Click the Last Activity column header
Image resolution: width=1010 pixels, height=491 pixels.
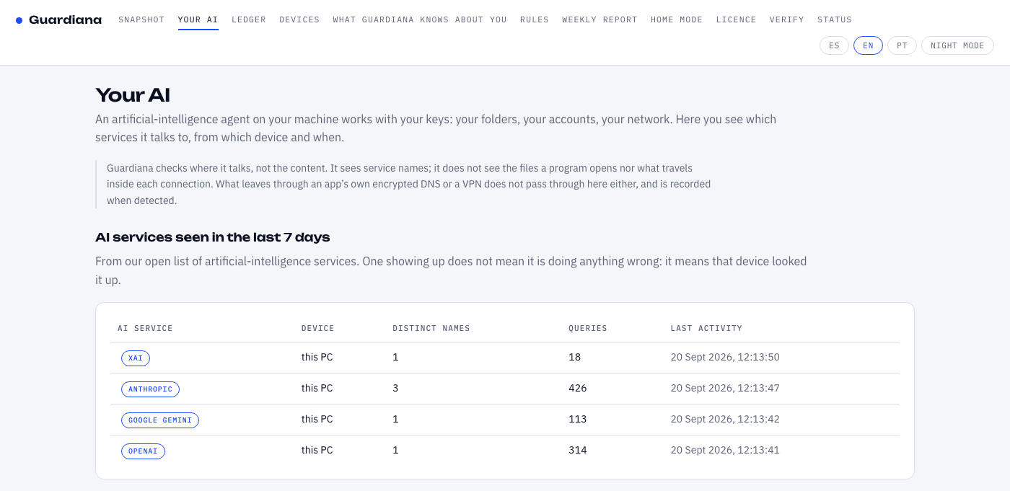click(706, 328)
